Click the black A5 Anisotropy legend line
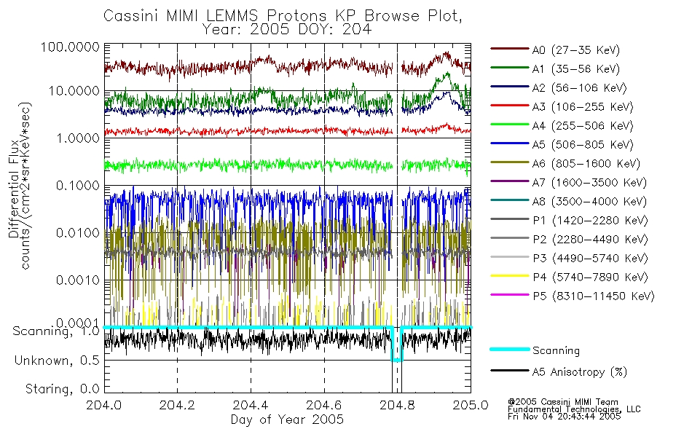 click(509, 371)
